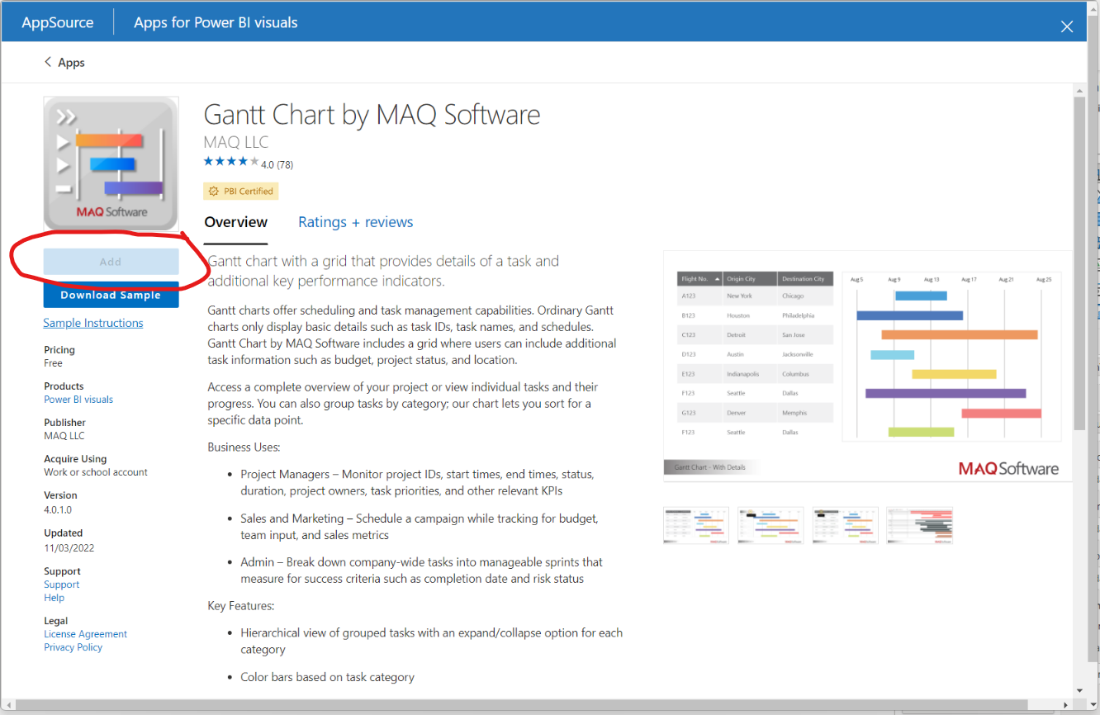Click the large Gantt chart preview image
The width and height of the screenshot is (1100, 715).
(x=868, y=366)
